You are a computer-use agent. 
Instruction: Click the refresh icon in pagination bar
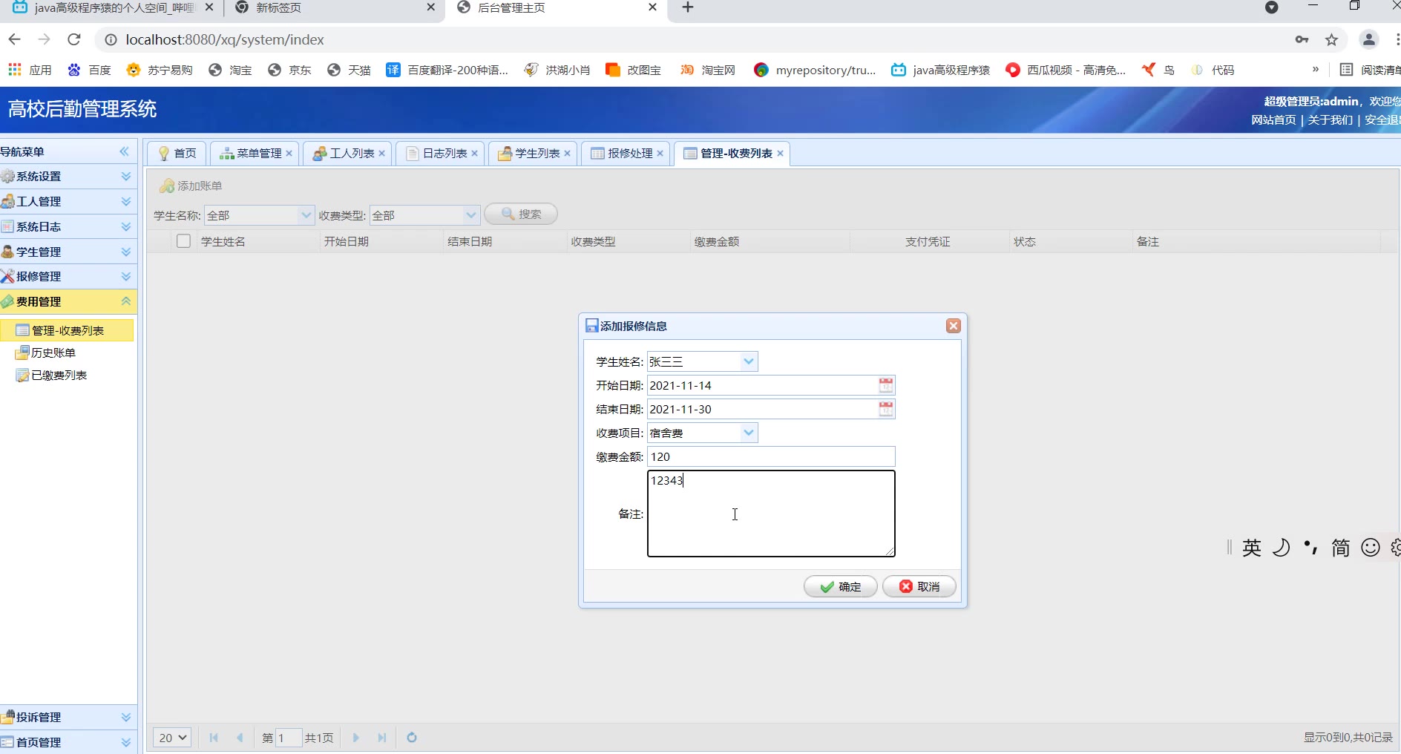(x=412, y=738)
